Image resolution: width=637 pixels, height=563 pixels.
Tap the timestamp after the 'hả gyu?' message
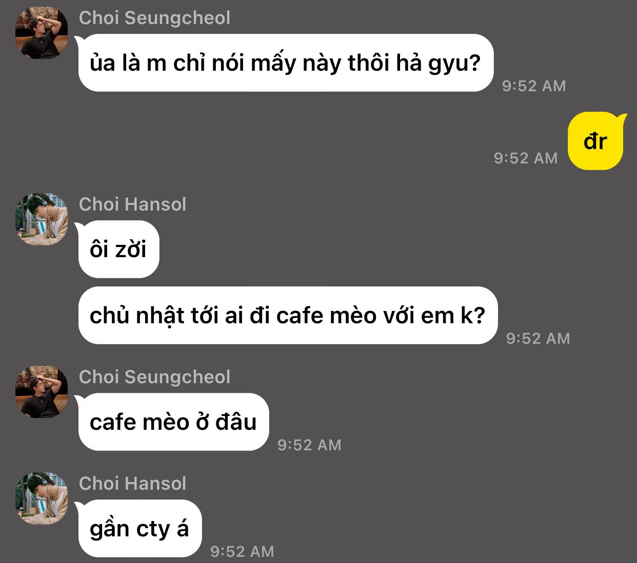(534, 86)
